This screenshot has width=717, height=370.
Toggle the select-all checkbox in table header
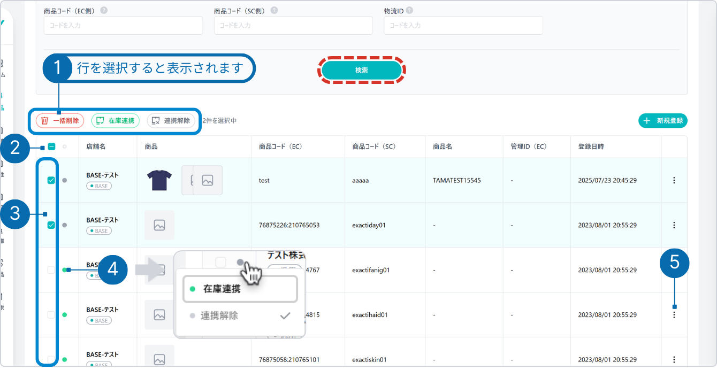point(51,147)
